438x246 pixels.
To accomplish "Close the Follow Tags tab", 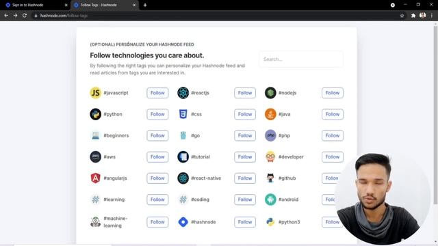I will tap(134, 5).
